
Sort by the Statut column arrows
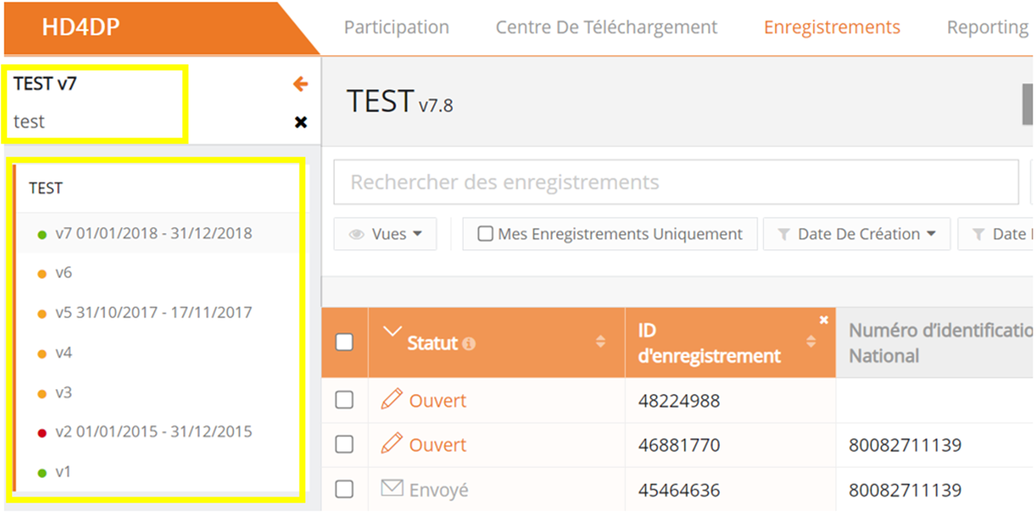[601, 342]
